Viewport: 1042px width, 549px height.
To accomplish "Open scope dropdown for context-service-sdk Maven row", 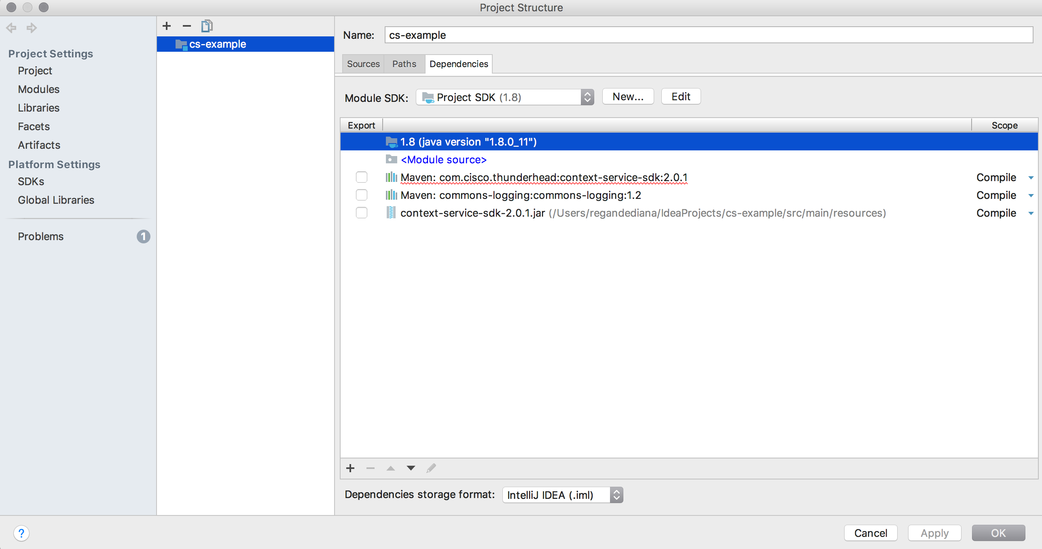I will pos(1031,178).
